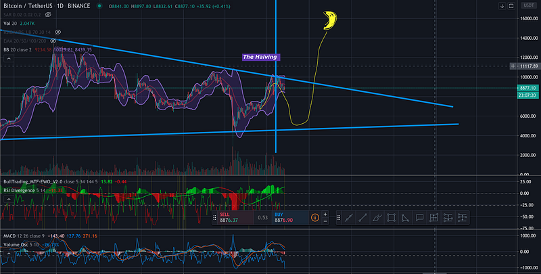Show the hidden RSIBANDS_LB indicator
The image size is (541, 274).
(58, 32)
